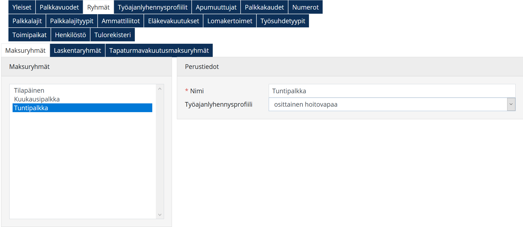Go to the Eläkevakuutukset tab
The image size is (523, 227).
coord(173,21)
